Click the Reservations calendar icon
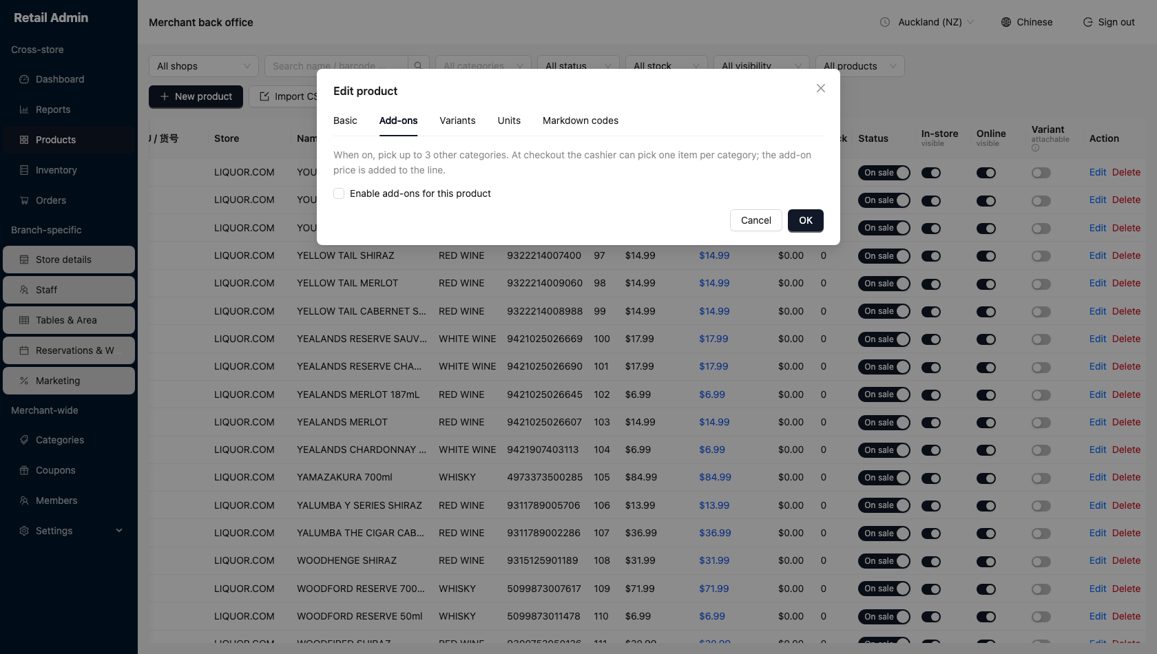 (x=24, y=350)
